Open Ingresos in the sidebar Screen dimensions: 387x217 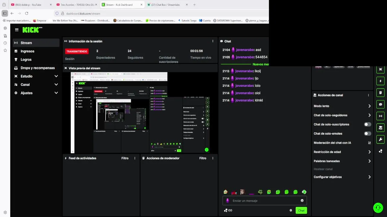pyautogui.click(x=36, y=51)
